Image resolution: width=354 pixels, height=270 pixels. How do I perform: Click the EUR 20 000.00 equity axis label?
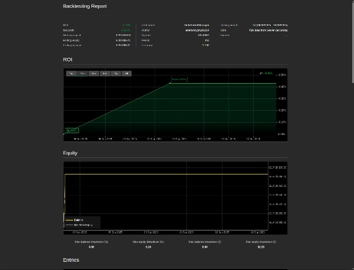click(x=278, y=213)
